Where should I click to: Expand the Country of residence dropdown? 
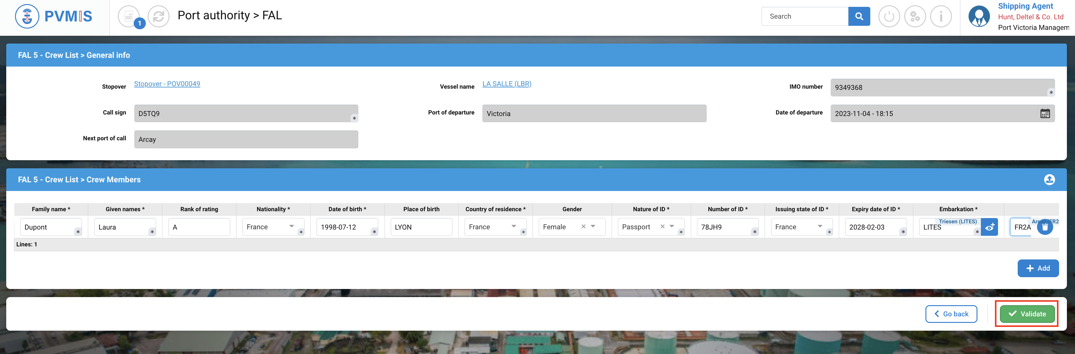514,226
